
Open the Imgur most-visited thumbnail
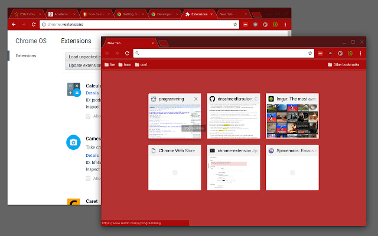(x=293, y=116)
